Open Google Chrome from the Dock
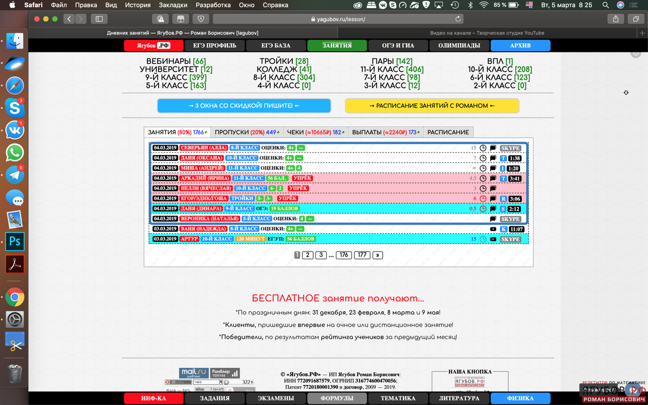 pos(15,297)
